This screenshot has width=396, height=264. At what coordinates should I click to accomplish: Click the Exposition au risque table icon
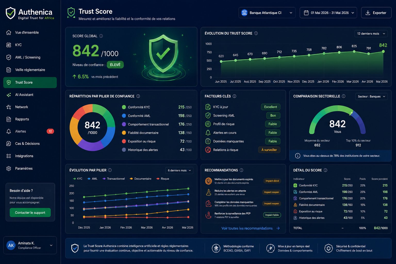pyautogui.click(x=295, y=211)
